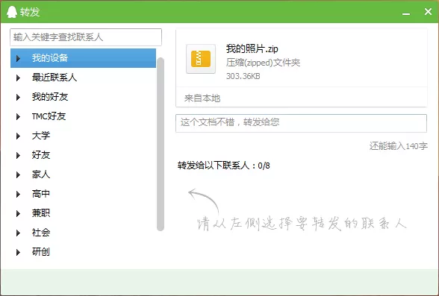Expand the 好友 group arrow
This screenshot has height=296, width=439.
pyautogui.click(x=18, y=155)
